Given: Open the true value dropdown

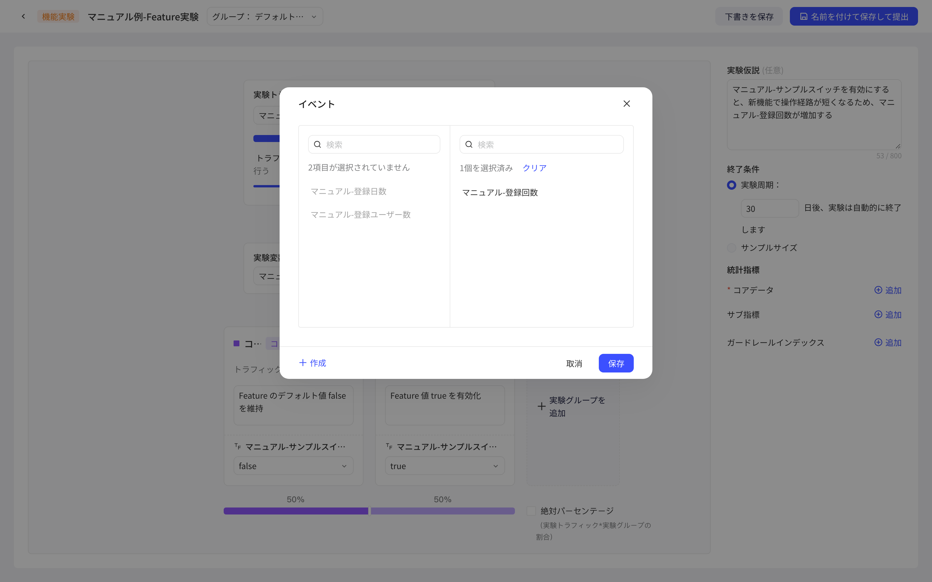Looking at the screenshot, I should (x=444, y=466).
